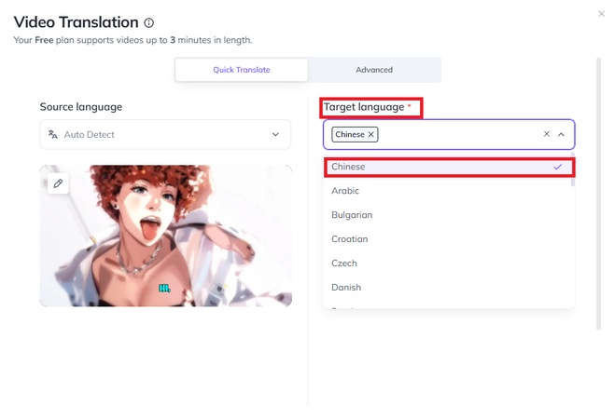Close the Video Translation dialog
The image size is (614, 419).
601,14
